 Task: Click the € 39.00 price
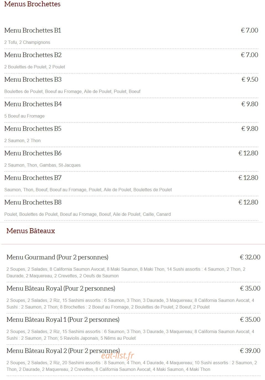pos(250,351)
